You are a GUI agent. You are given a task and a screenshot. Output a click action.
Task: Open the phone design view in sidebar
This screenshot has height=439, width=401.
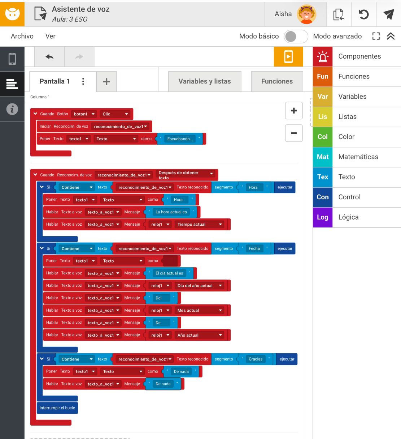12,59
